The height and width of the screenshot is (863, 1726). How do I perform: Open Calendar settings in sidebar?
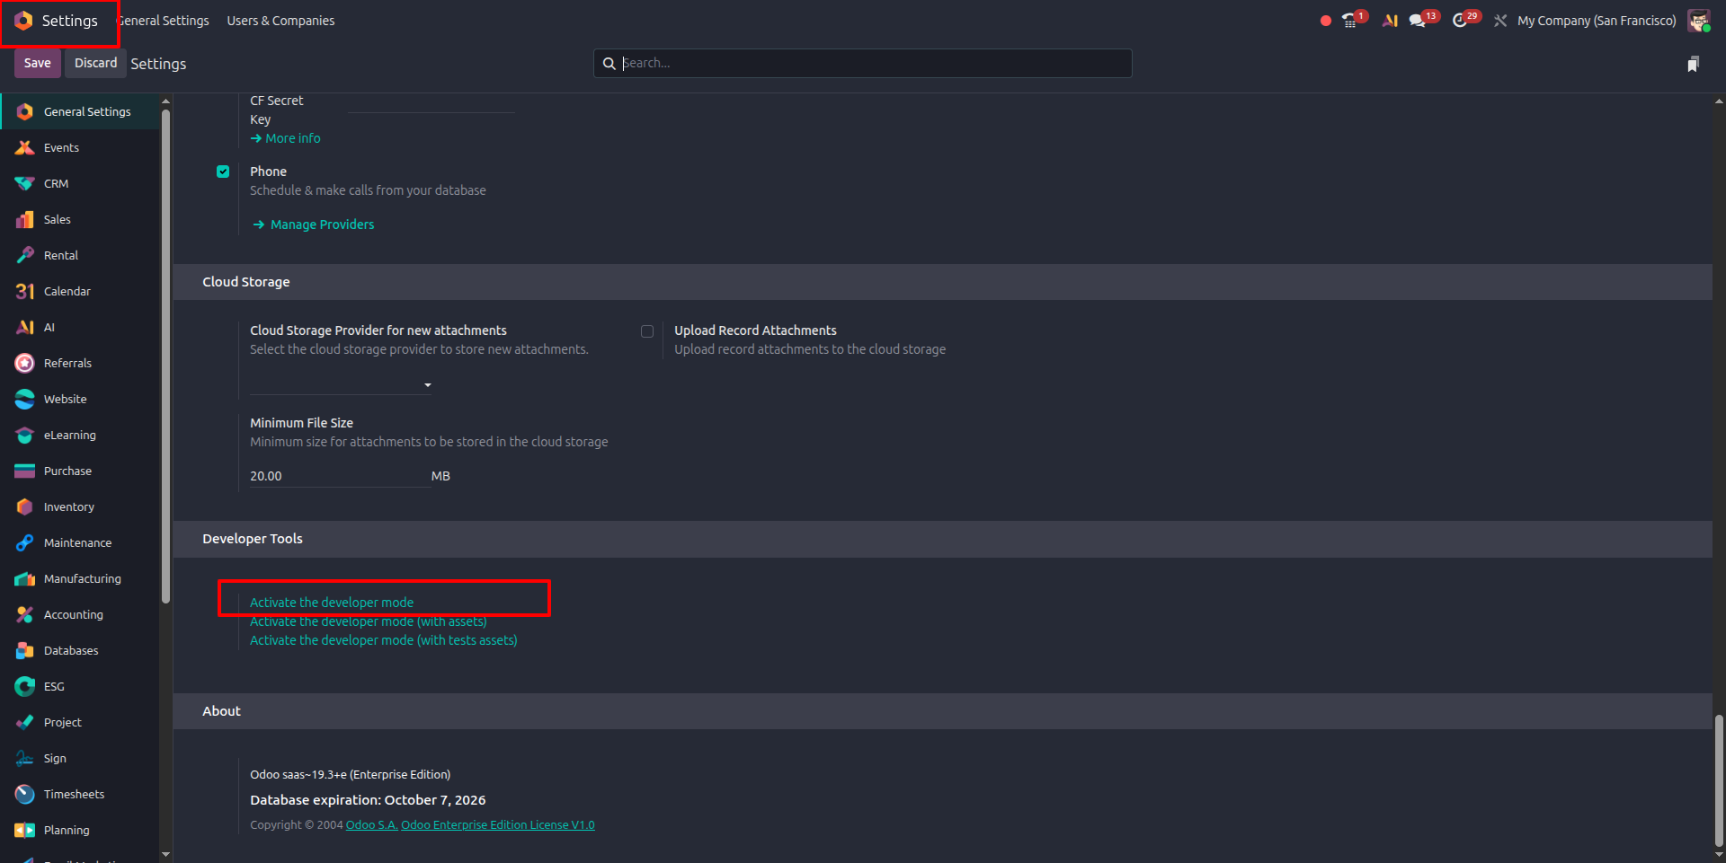coord(80,291)
